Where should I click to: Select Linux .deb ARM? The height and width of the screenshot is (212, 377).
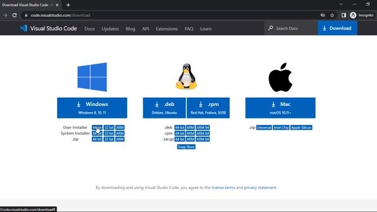click(190, 127)
